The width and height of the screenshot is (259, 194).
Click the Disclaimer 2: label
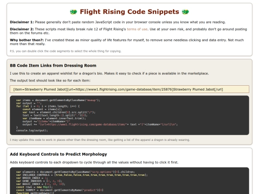click(22, 29)
